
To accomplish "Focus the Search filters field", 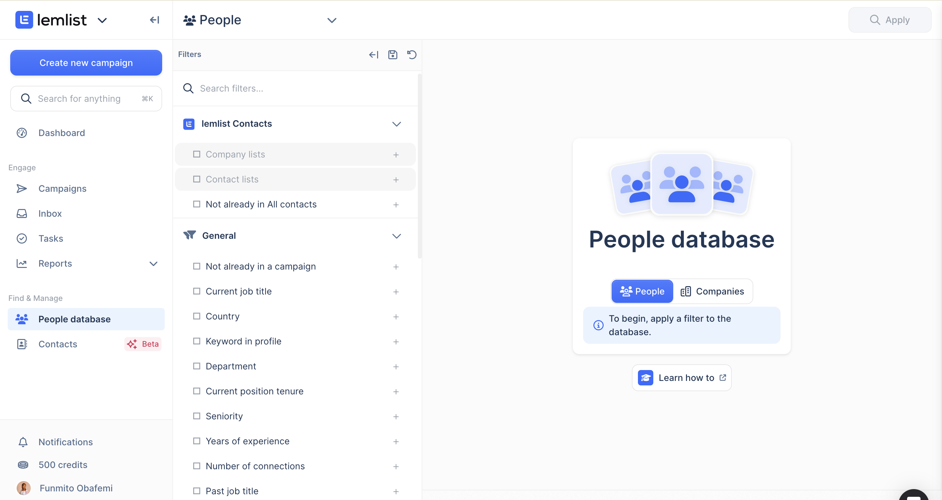I will point(295,88).
